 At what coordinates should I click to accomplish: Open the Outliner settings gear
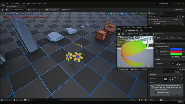point(183,16)
